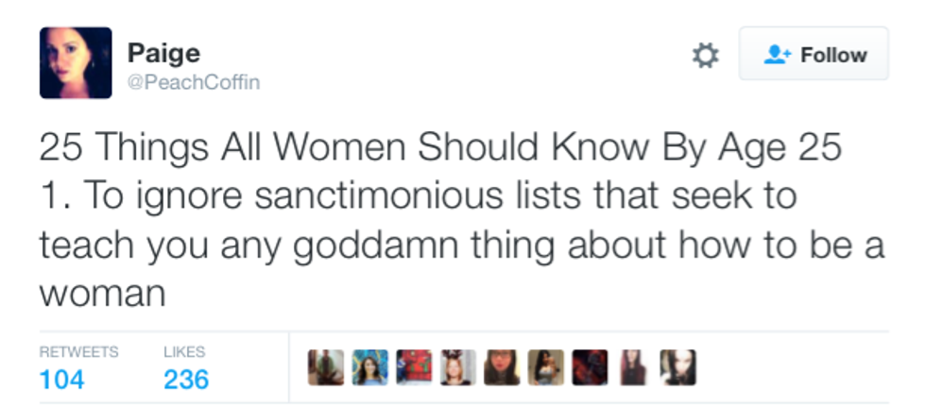Image resolution: width=926 pixels, height=406 pixels.
Task: Open fourth liker avatar with antler headband
Action: (457, 367)
